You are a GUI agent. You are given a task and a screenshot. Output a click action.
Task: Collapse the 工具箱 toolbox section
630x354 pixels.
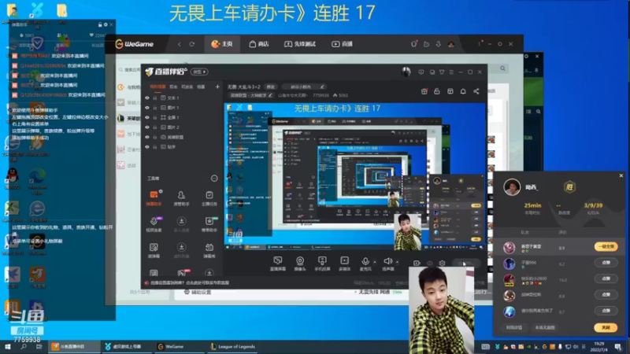tap(214, 179)
